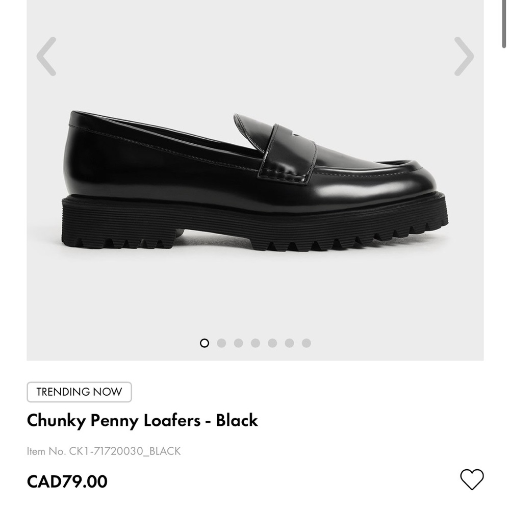Click the shoe product image
This screenshot has width=510, height=510.
[255, 178]
